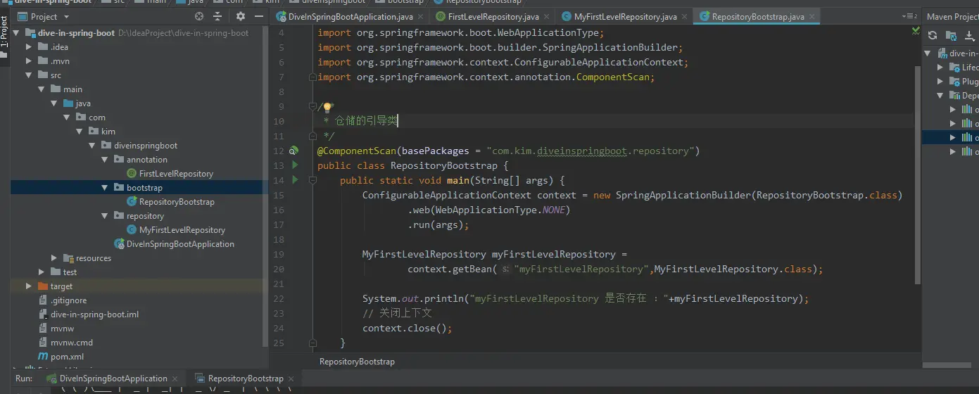This screenshot has height=394, width=979.
Task: Click fold toggle at closing brace line 25
Action: point(313,343)
